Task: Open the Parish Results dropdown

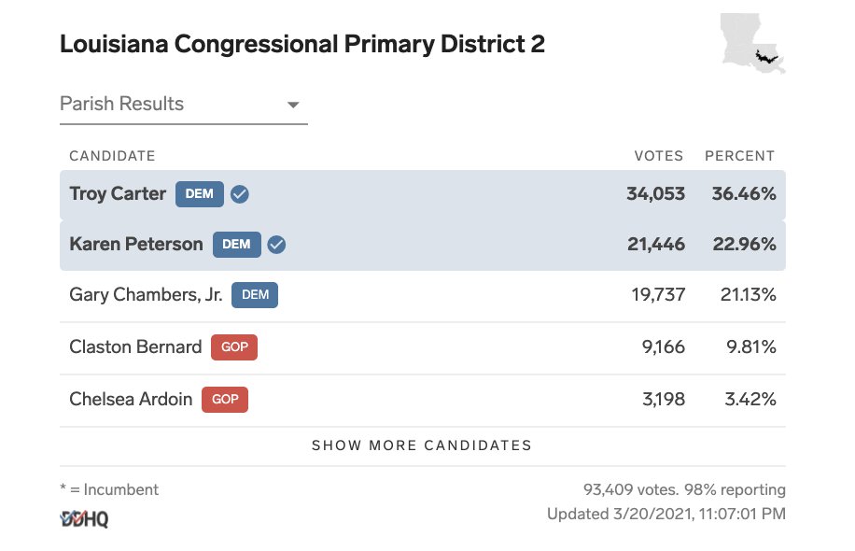Action: (x=184, y=105)
